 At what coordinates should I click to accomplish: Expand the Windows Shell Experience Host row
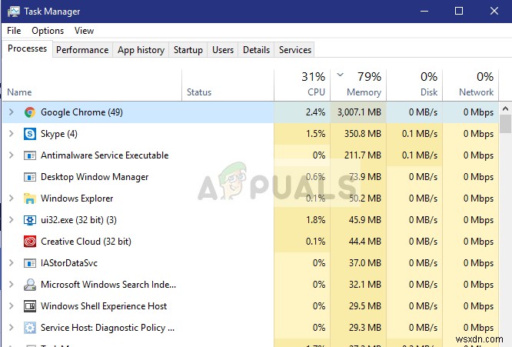11,306
